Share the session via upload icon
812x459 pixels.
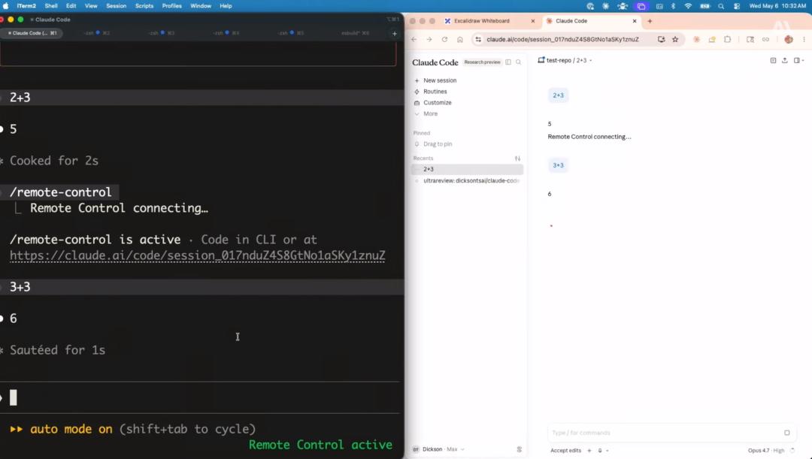click(784, 61)
